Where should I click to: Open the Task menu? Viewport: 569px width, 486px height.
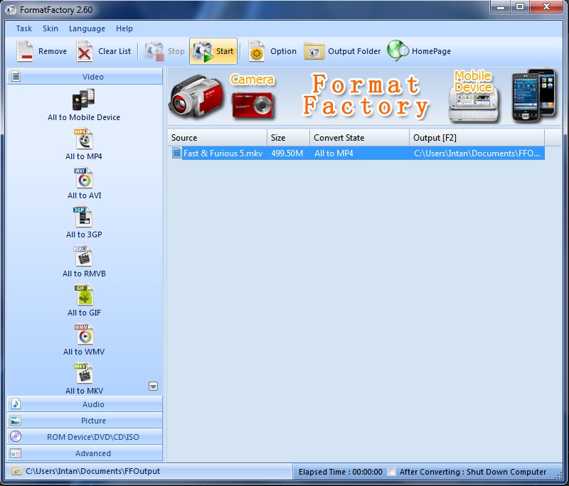(24, 28)
